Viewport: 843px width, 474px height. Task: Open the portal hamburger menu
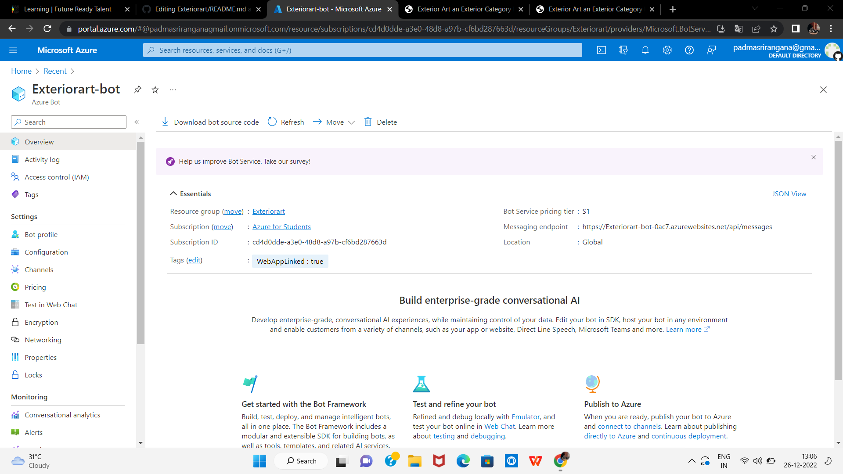(13, 50)
